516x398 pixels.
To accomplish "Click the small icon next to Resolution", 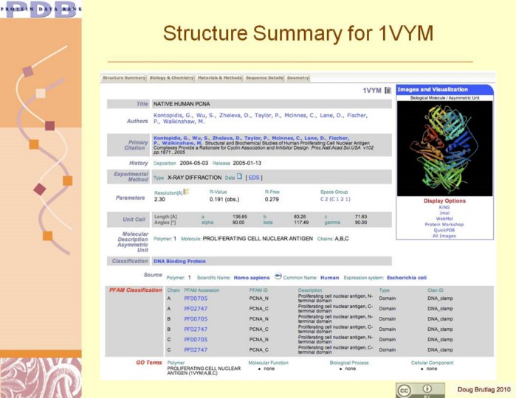I will point(186,192).
